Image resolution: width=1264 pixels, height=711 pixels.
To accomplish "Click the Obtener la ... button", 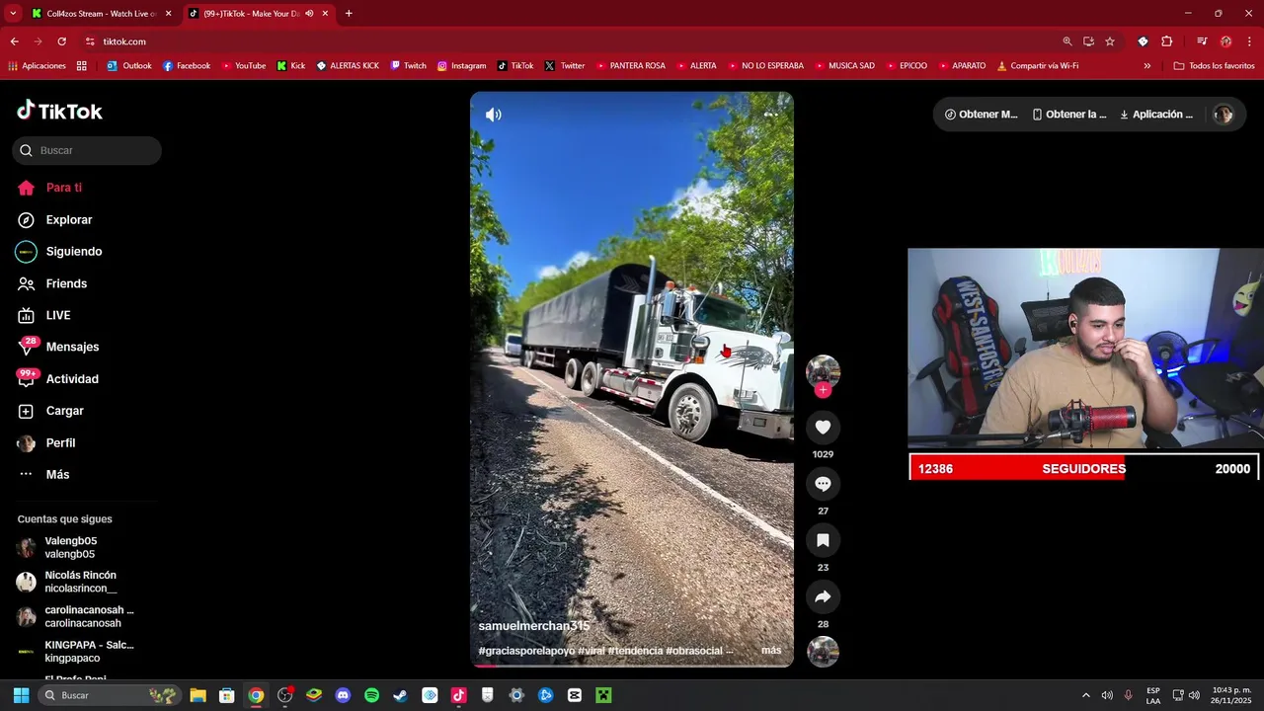I will 1069,115.
